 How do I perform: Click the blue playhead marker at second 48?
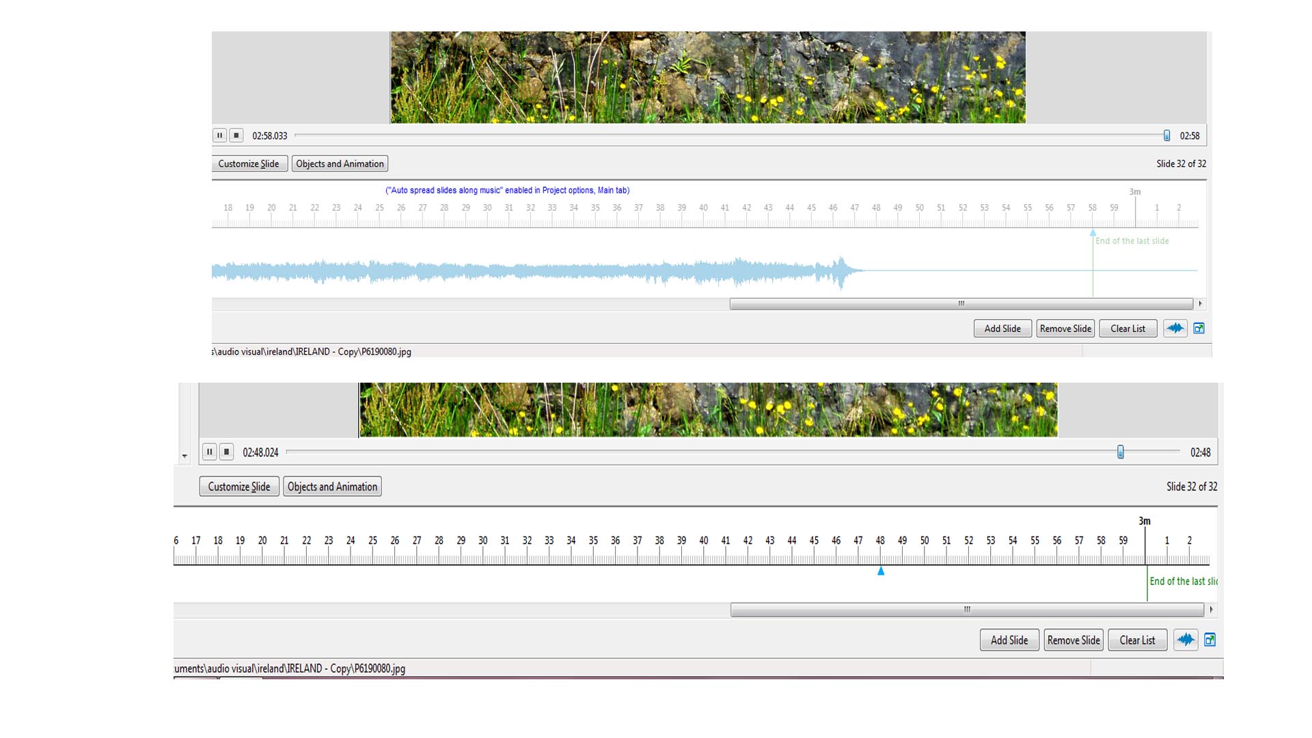pos(881,571)
